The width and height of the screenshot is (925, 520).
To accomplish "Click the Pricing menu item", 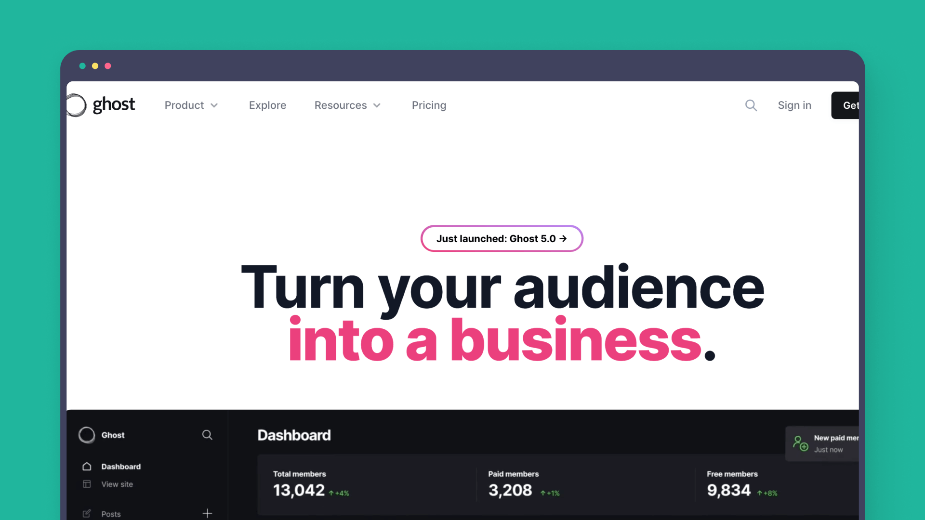I will (429, 105).
